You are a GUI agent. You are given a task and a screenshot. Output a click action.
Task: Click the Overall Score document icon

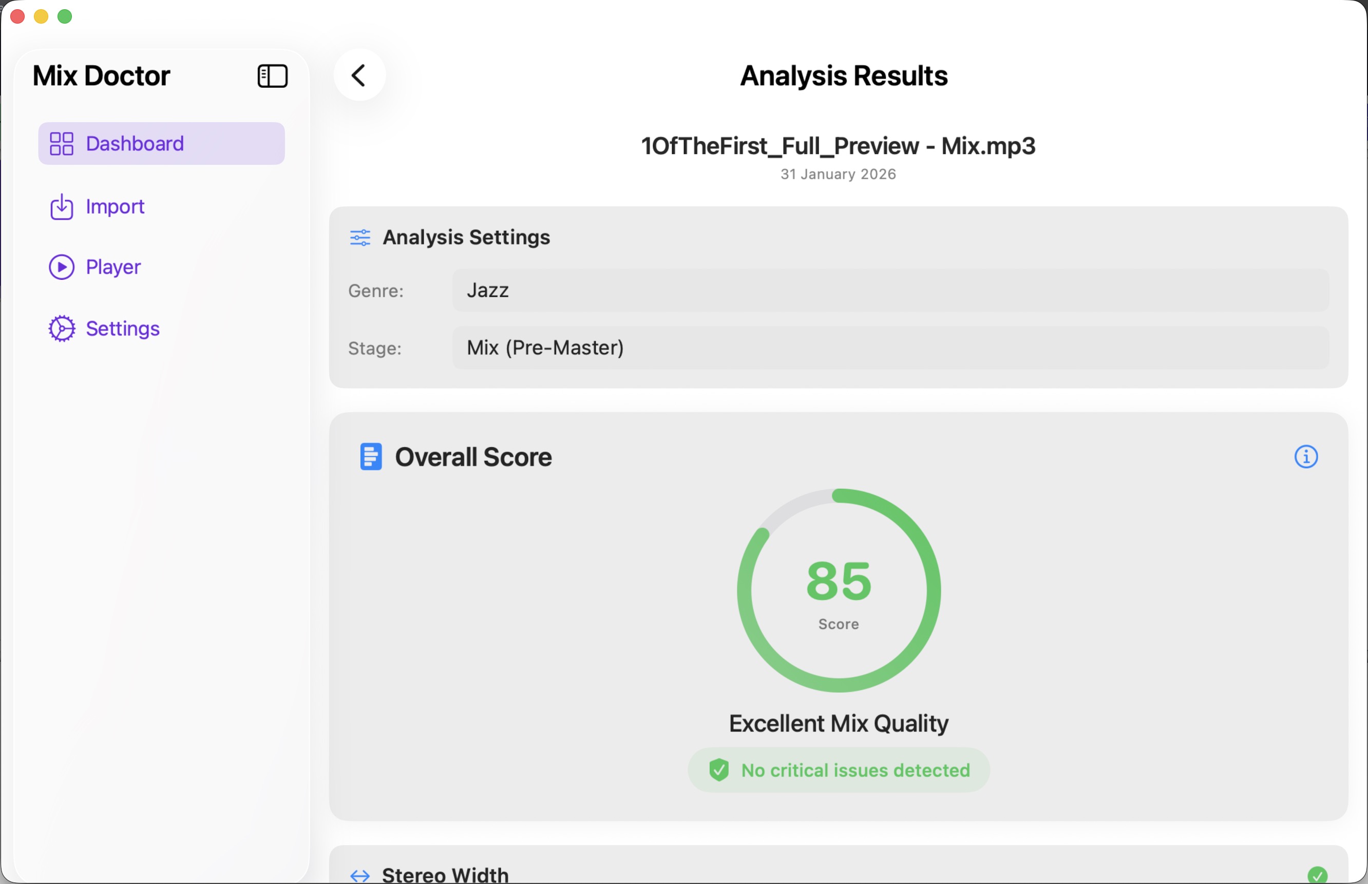[370, 456]
